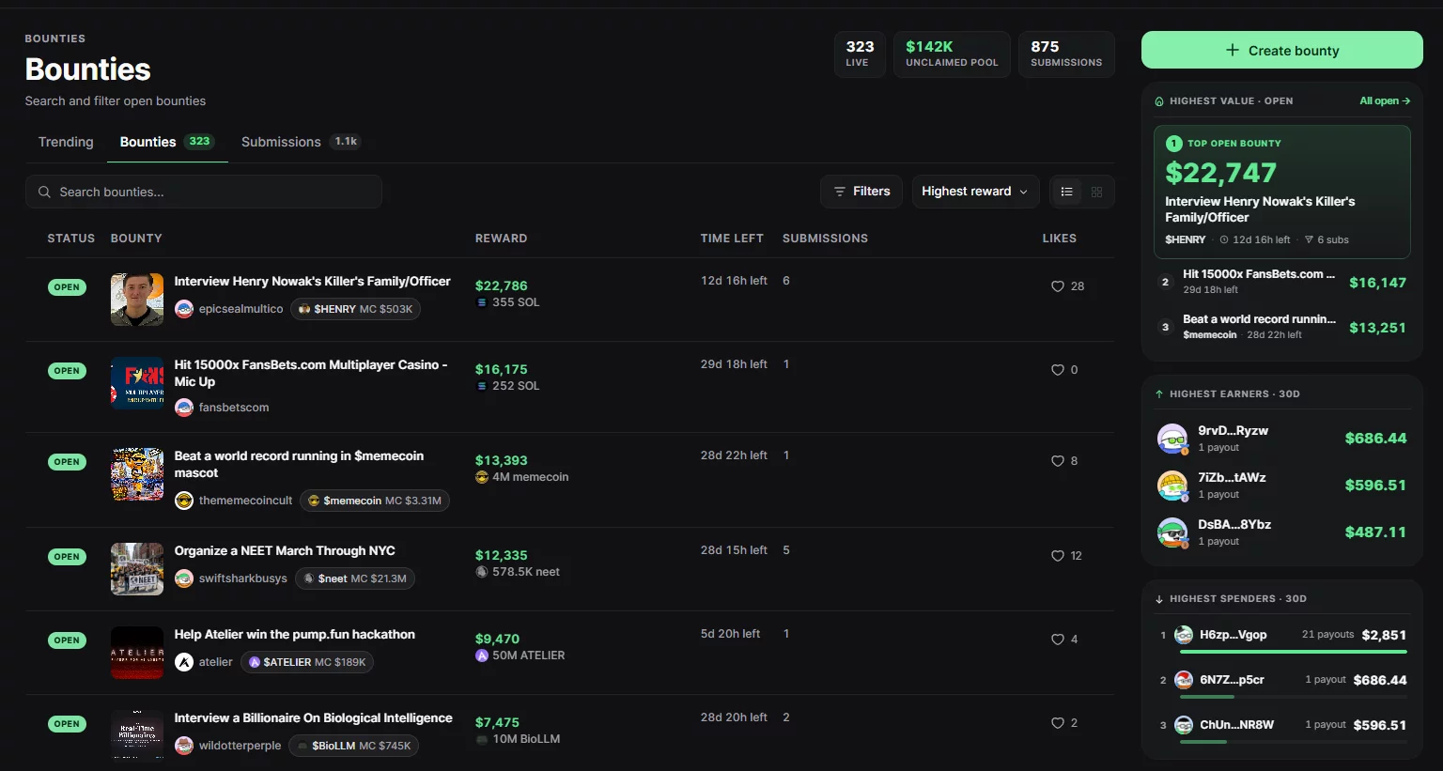Open the $memecoin MC $3.31M token chip
The height and width of the screenshot is (771, 1443).
[375, 501]
